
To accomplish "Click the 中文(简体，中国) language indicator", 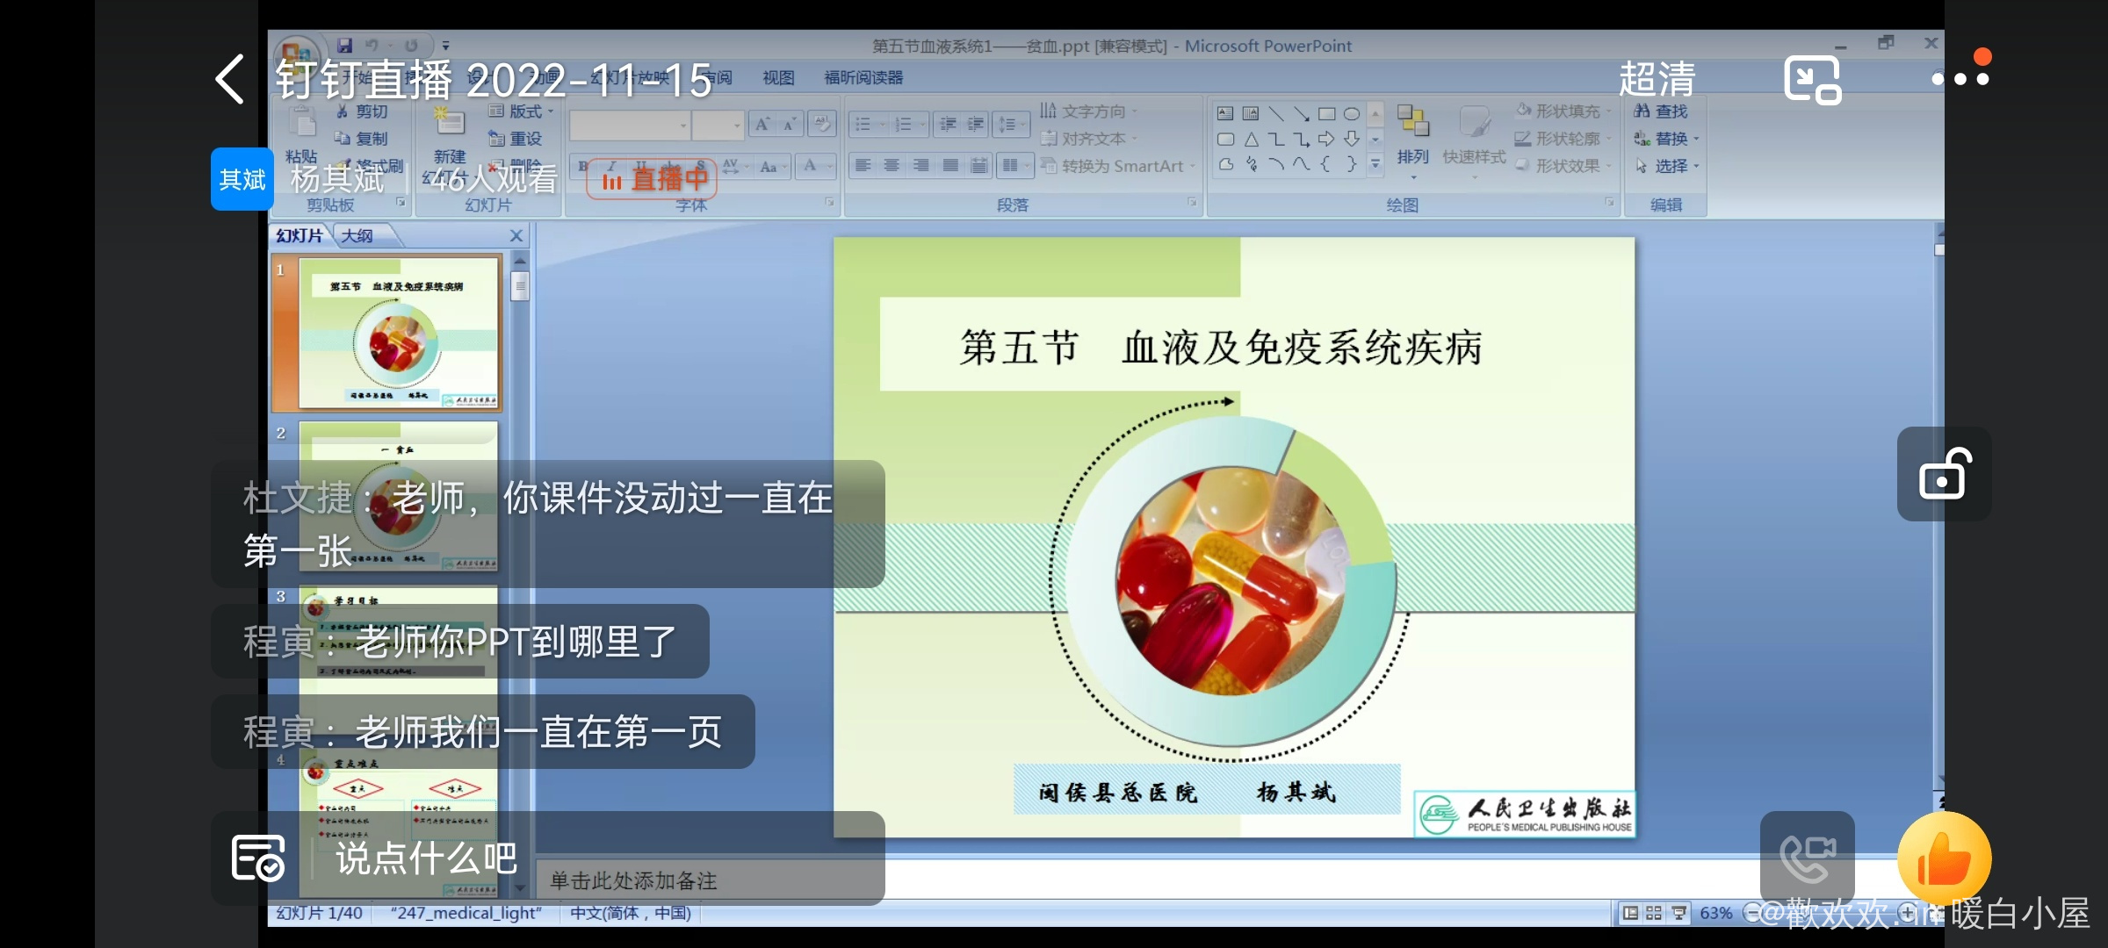I will (x=631, y=913).
